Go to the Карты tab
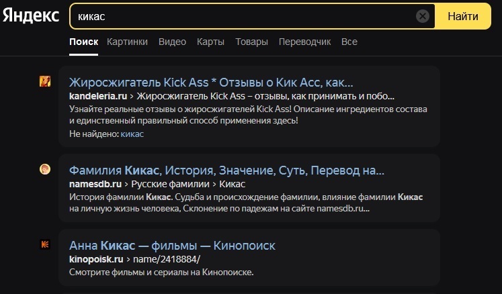The image size is (502, 294). (x=210, y=42)
